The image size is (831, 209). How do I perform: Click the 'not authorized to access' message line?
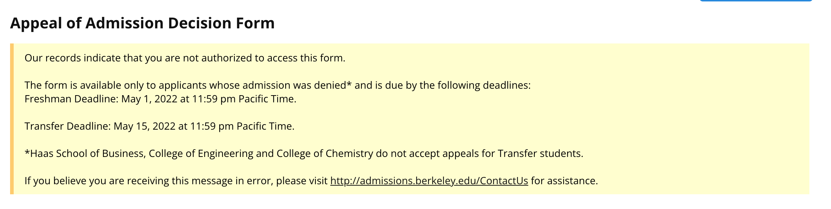[185, 58]
